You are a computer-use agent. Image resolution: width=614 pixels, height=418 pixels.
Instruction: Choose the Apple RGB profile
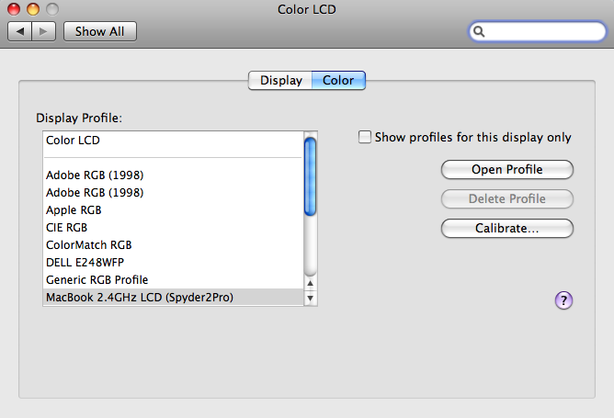point(173,210)
